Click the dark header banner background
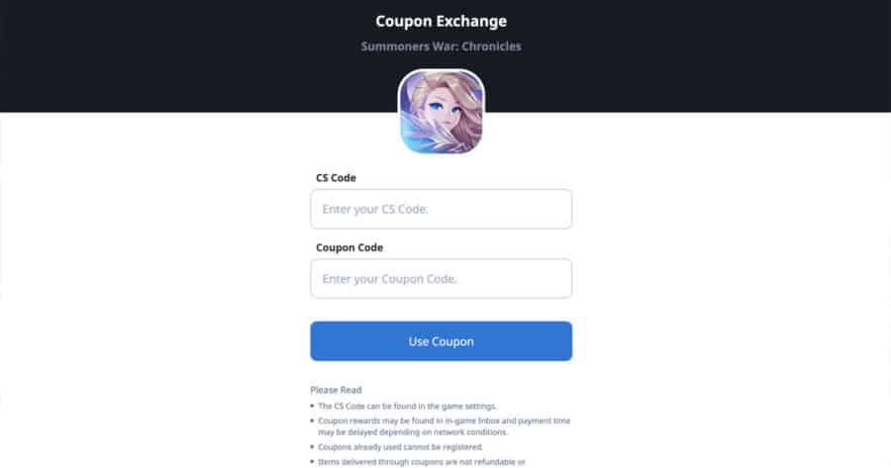891x468 pixels. click(x=170, y=56)
